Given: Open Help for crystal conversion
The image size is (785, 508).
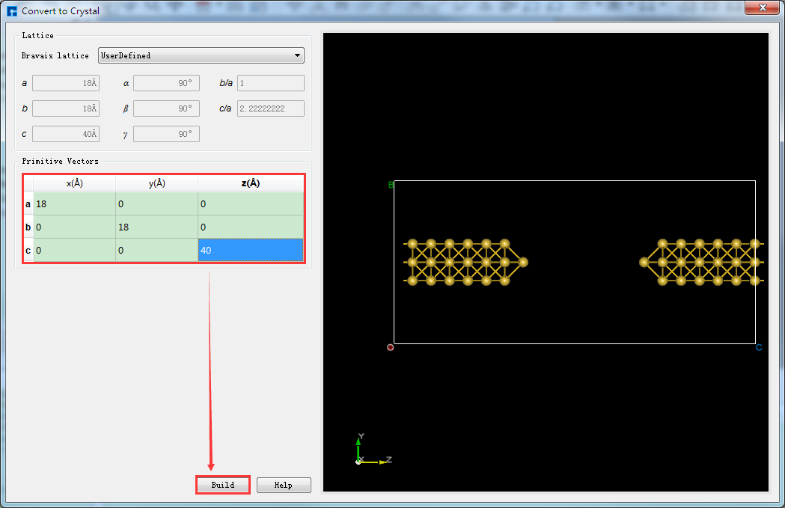Looking at the screenshot, I should [283, 485].
